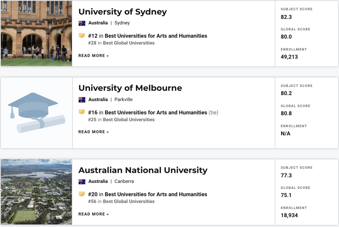The width and height of the screenshot is (339, 227).
Task: Open Sydney's #28 Best Global Universities link
Action: pyautogui.click(x=121, y=43)
